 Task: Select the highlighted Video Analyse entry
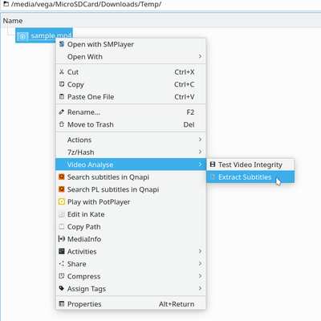click(131, 165)
